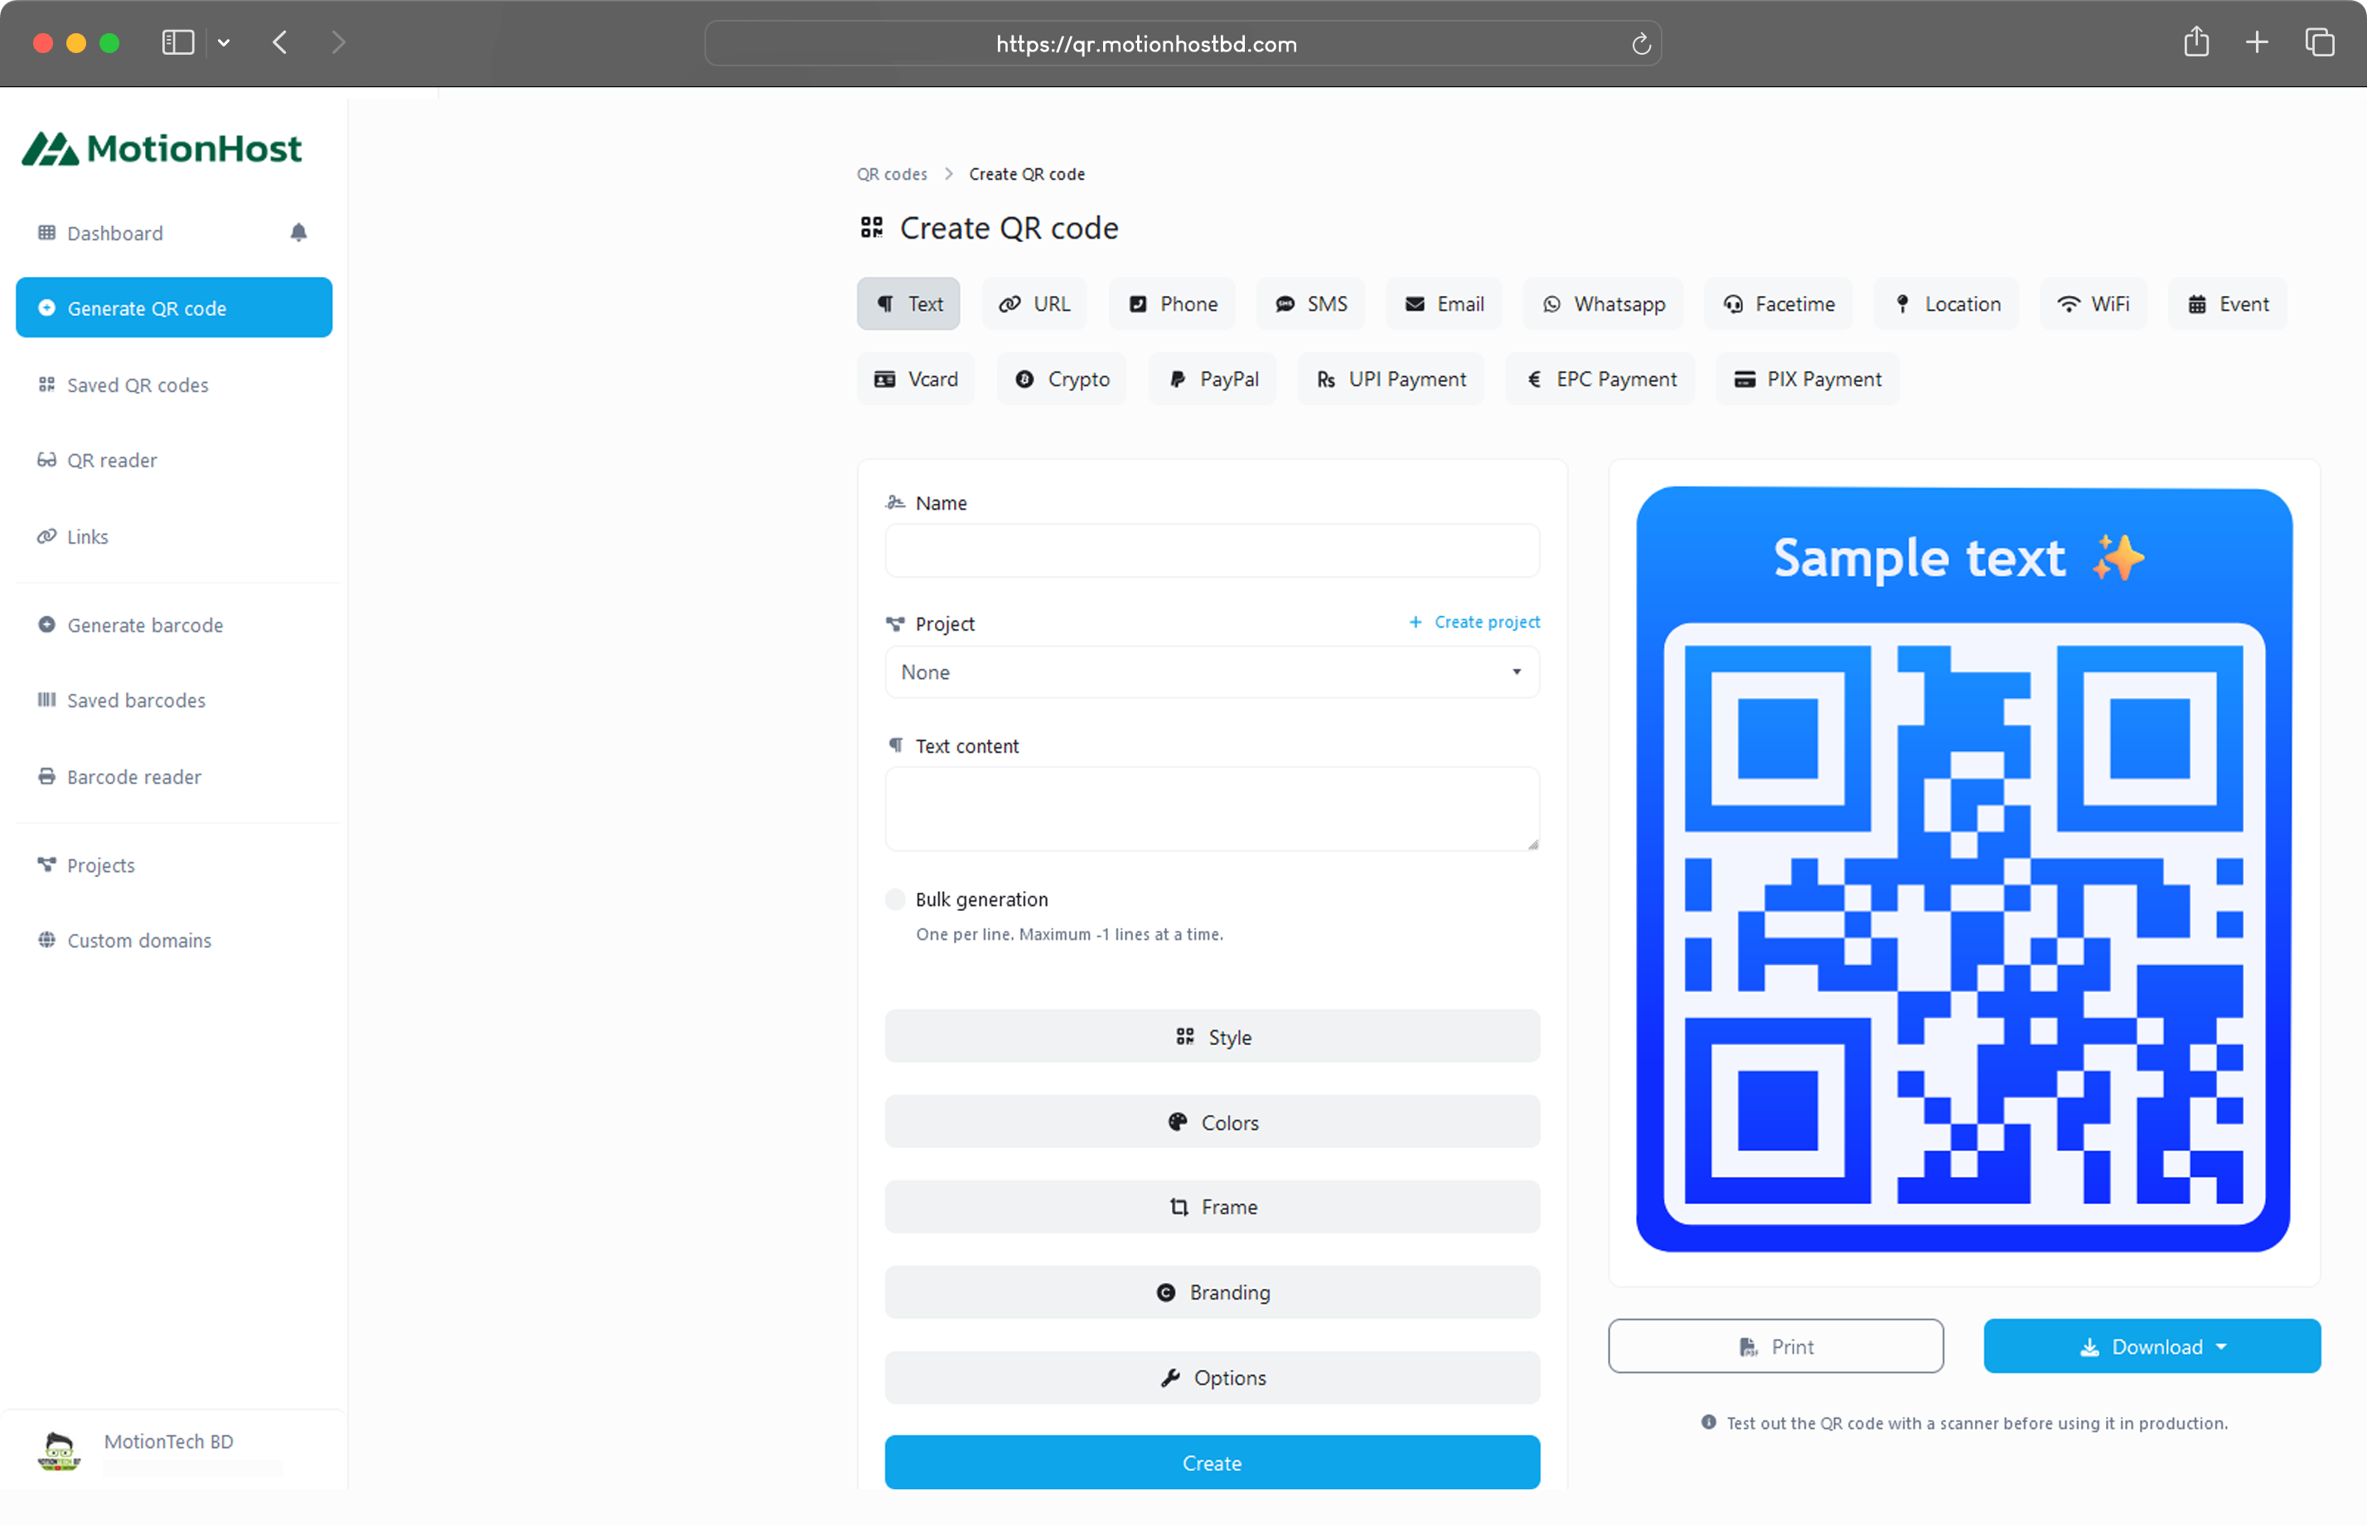Expand the Colors section
The height and width of the screenshot is (1525, 2367).
(1211, 1122)
